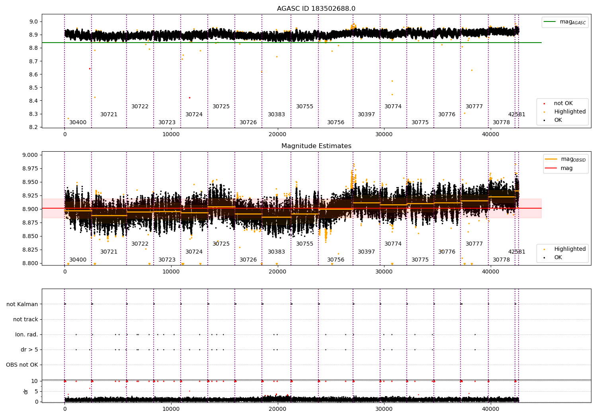Viewport: 597px width, 418px height.
Task: Click obsid label 30726 in AGASC ID plot
Action: 248,123
